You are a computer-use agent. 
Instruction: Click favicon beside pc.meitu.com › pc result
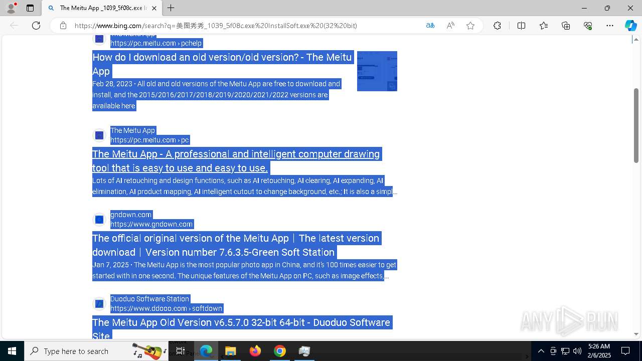click(99, 135)
